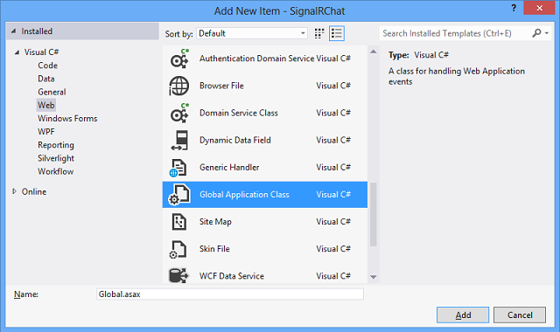Viewport: 560px width, 332px height.
Task: Select the Silverlight category
Action: [x=56, y=158]
